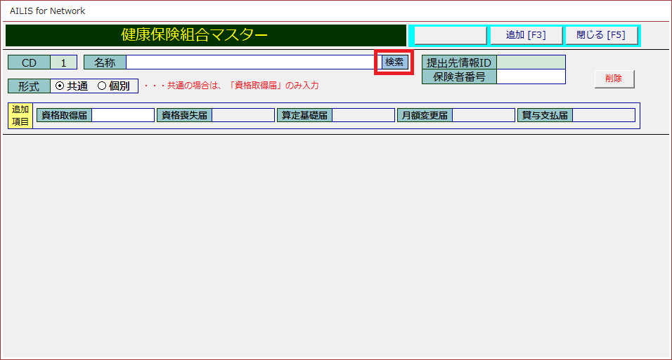
Task: Click the 形式 label box
Action: (x=29, y=86)
